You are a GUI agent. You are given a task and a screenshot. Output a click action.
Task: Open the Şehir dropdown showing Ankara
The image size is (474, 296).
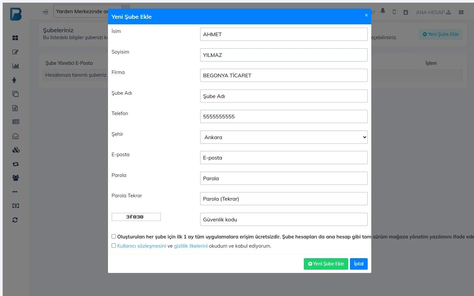pos(284,137)
